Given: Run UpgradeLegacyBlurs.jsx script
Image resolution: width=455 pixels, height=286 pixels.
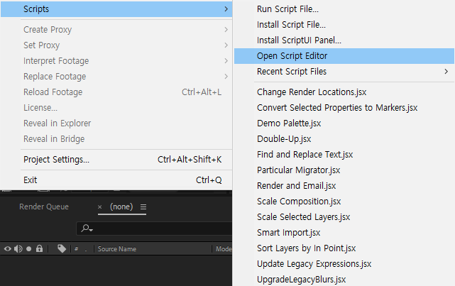Looking at the screenshot, I should tap(344, 280).
